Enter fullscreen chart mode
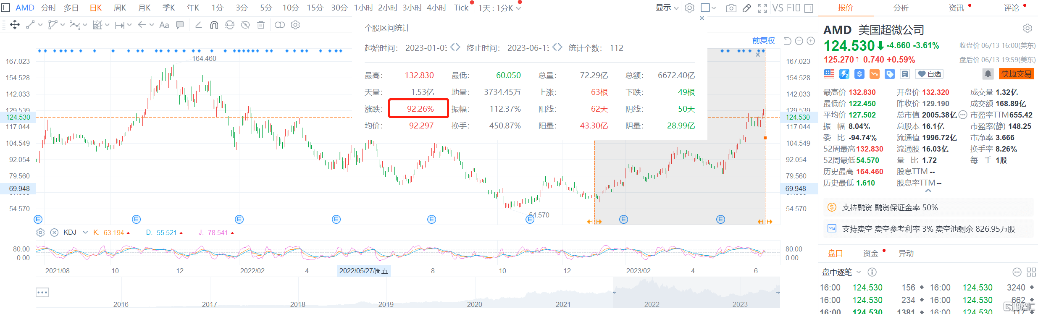 click(x=762, y=8)
